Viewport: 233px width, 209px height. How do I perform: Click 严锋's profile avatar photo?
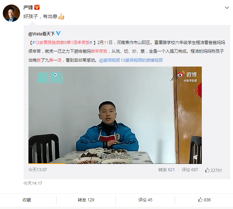point(11,13)
